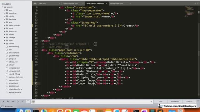The height and width of the screenshot is (112, 200).
Task: Toggle the in-selection search option
Action: pos(23,101)
